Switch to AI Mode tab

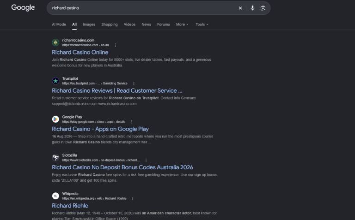point(59,24)
